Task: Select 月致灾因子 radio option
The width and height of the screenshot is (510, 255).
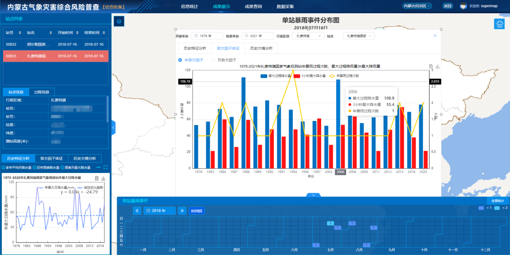Action: click(224, 60)
